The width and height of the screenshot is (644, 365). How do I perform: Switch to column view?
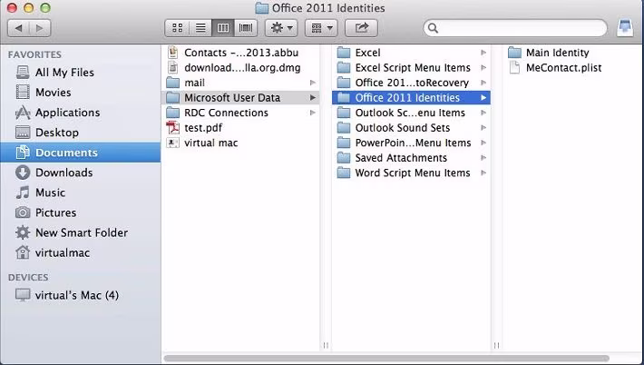click(223, 28)
